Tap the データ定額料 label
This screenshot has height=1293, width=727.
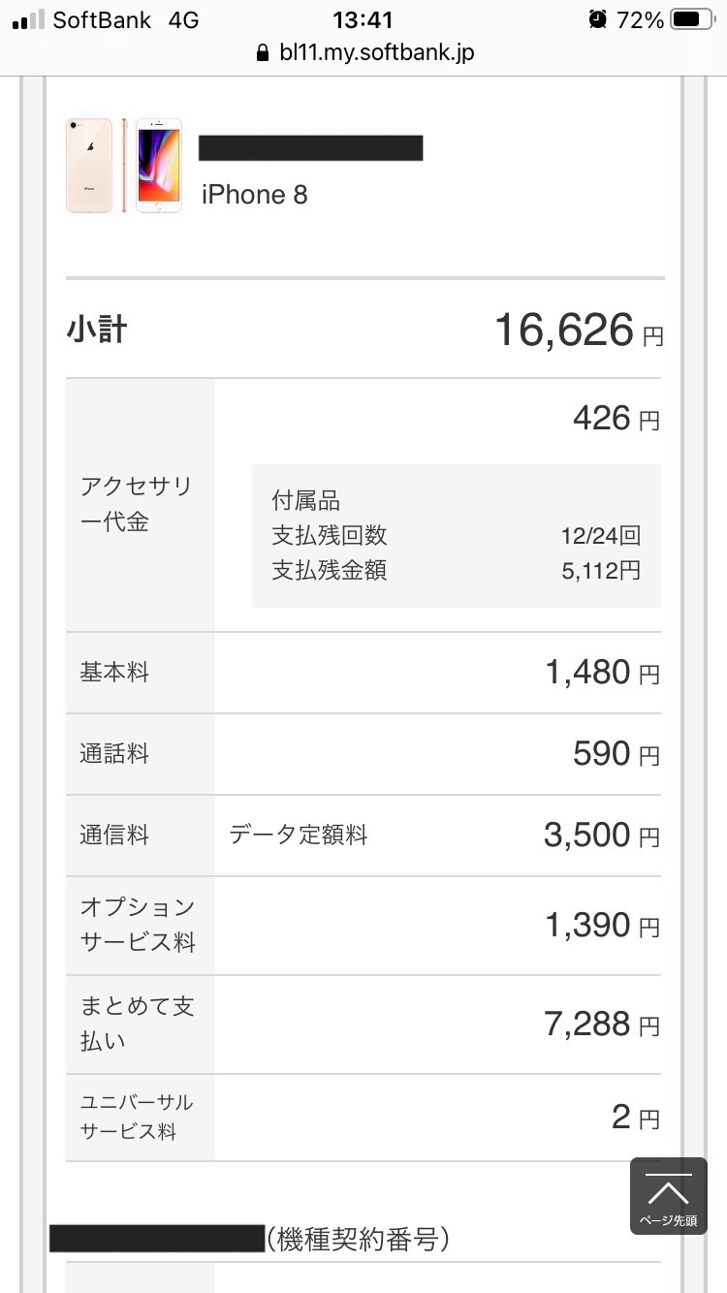point(299,836)
